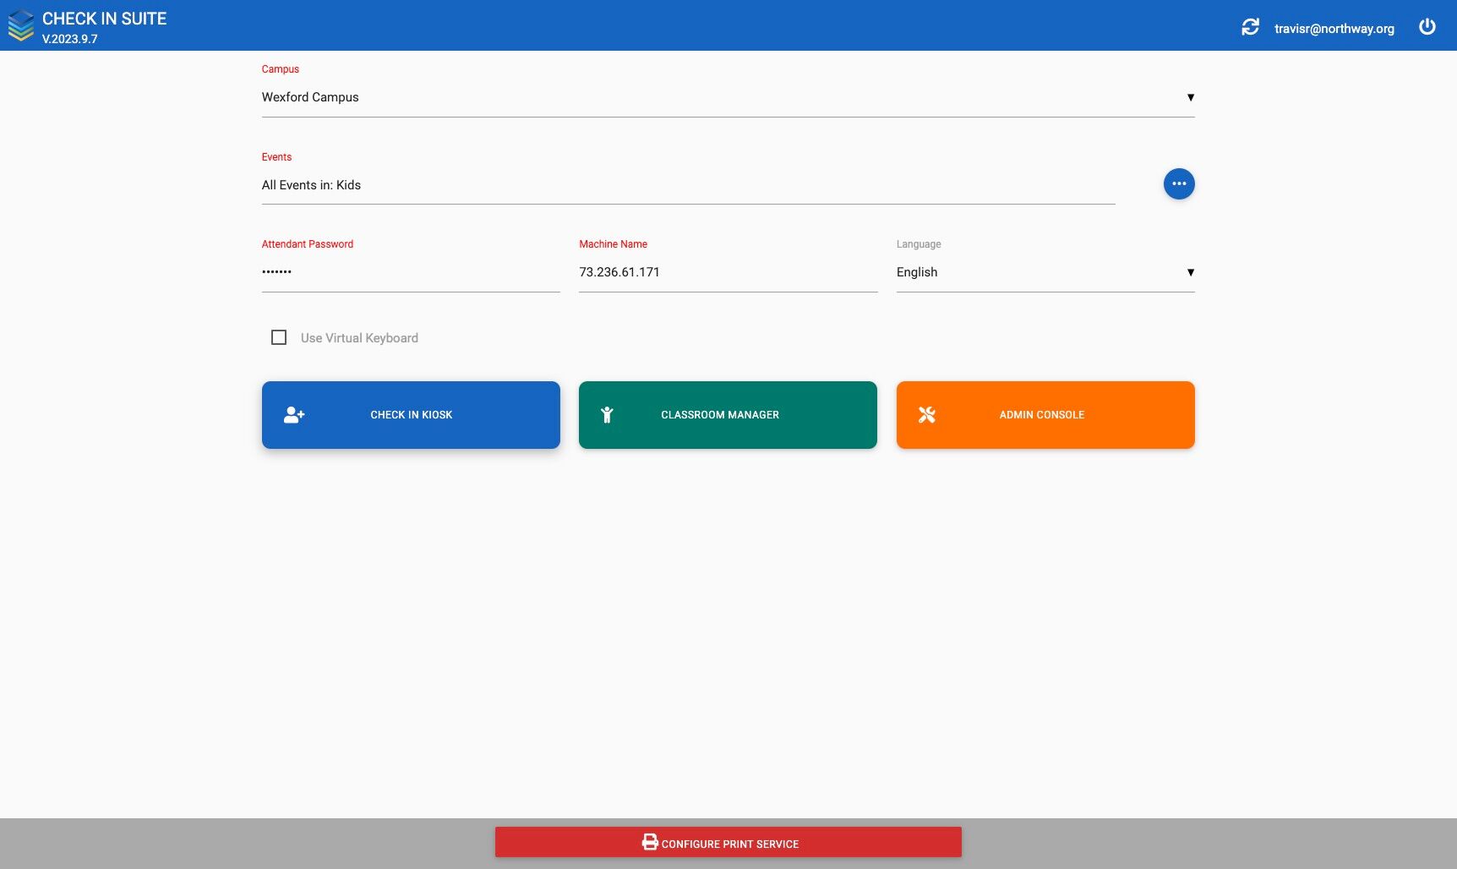Click the add-person icon on Check In Kiosk
Image resolution: width=1457 pixels, height=869 pixels.
click(294, 415)
